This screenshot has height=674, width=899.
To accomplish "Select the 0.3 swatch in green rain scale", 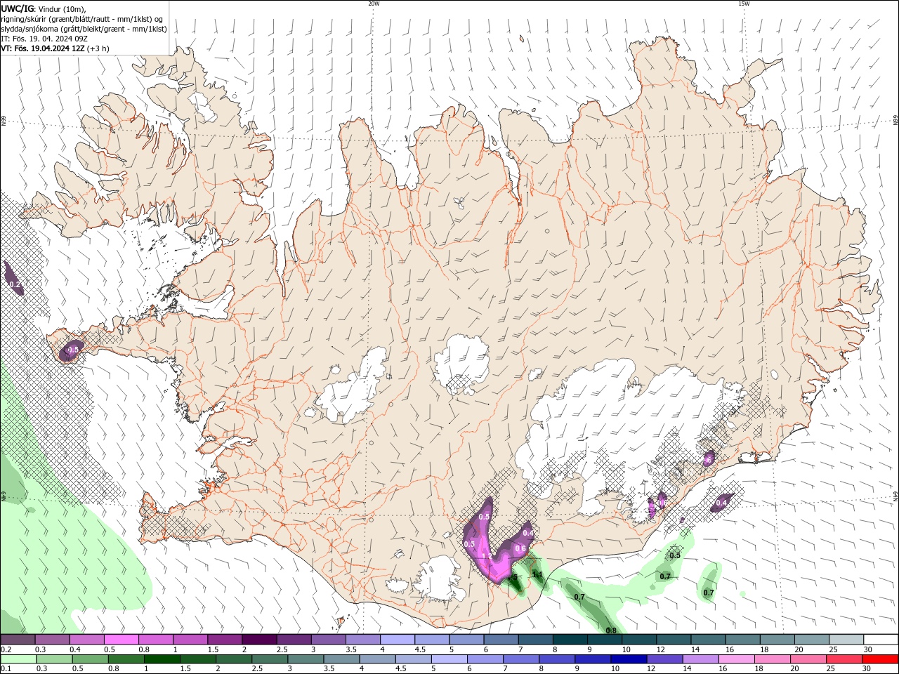I will [54, 659].
